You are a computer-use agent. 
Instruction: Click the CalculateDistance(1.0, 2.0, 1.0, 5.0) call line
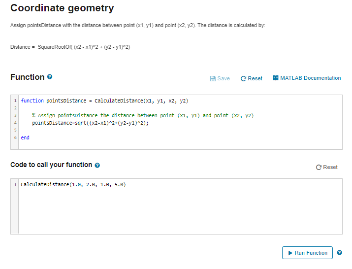click(73, 184)
